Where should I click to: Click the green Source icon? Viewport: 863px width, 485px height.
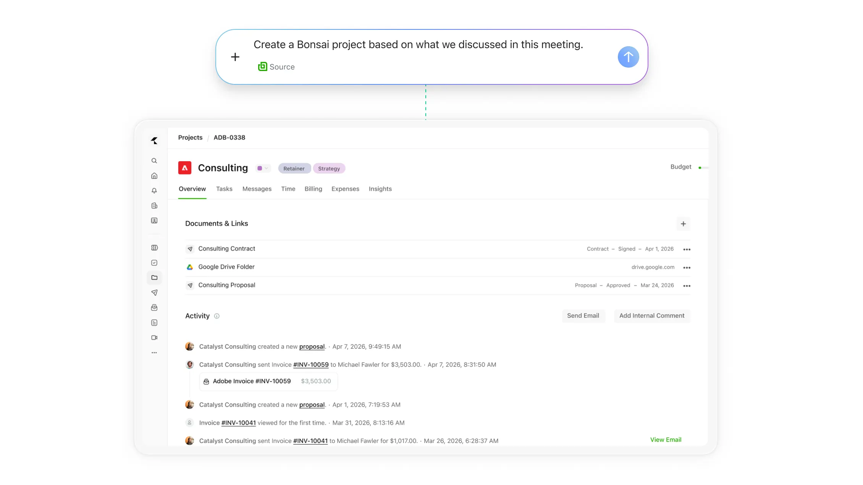pyautogui.click(x=262, y=66)
